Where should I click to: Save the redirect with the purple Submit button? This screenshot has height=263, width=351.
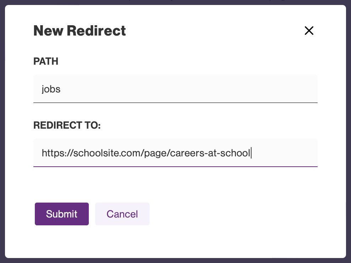61,214
